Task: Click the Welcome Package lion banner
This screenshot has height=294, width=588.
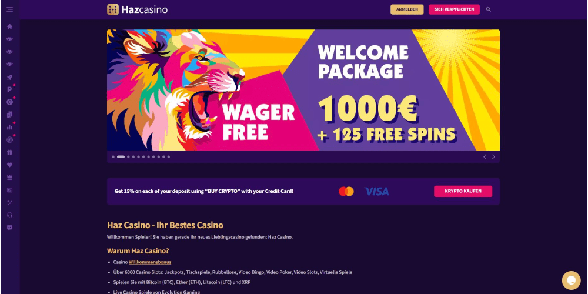Action: (x=303, y=90)
